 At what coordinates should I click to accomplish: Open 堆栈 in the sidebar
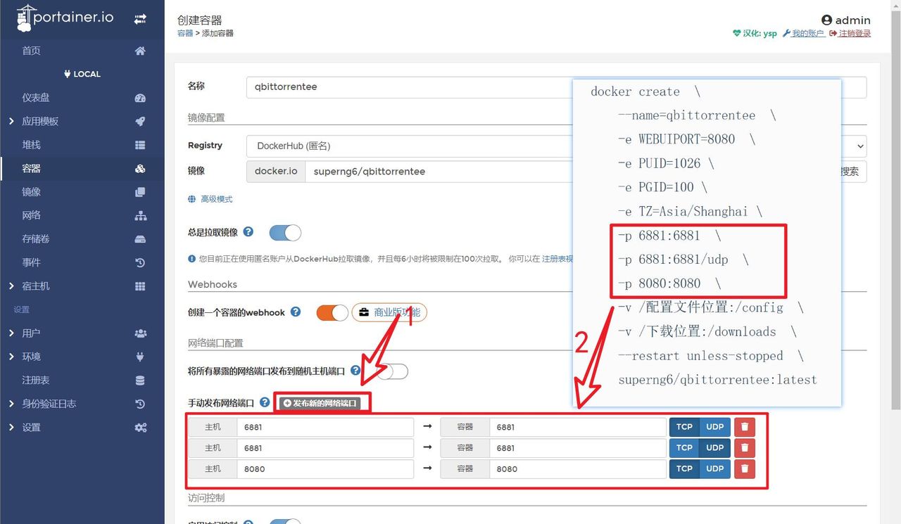tap(31, 145)
